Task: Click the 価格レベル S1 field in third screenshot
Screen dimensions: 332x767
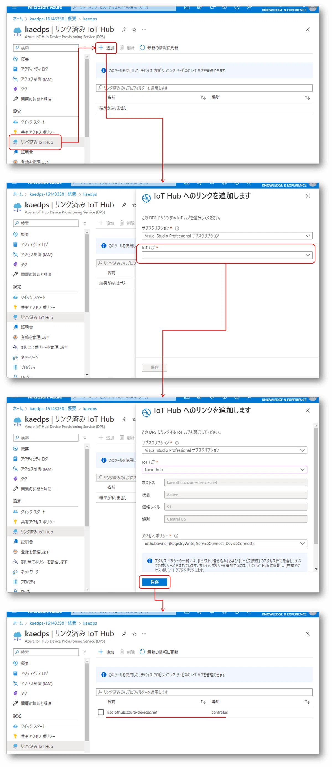Action: [x=235, y=507]
